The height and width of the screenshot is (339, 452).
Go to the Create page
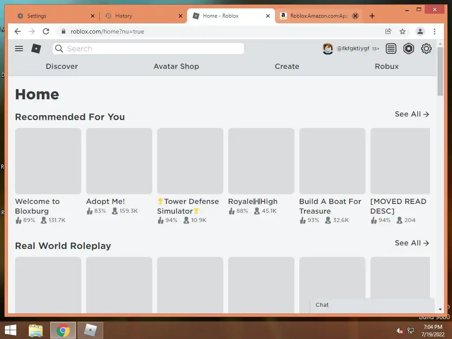tap(287, 66)
